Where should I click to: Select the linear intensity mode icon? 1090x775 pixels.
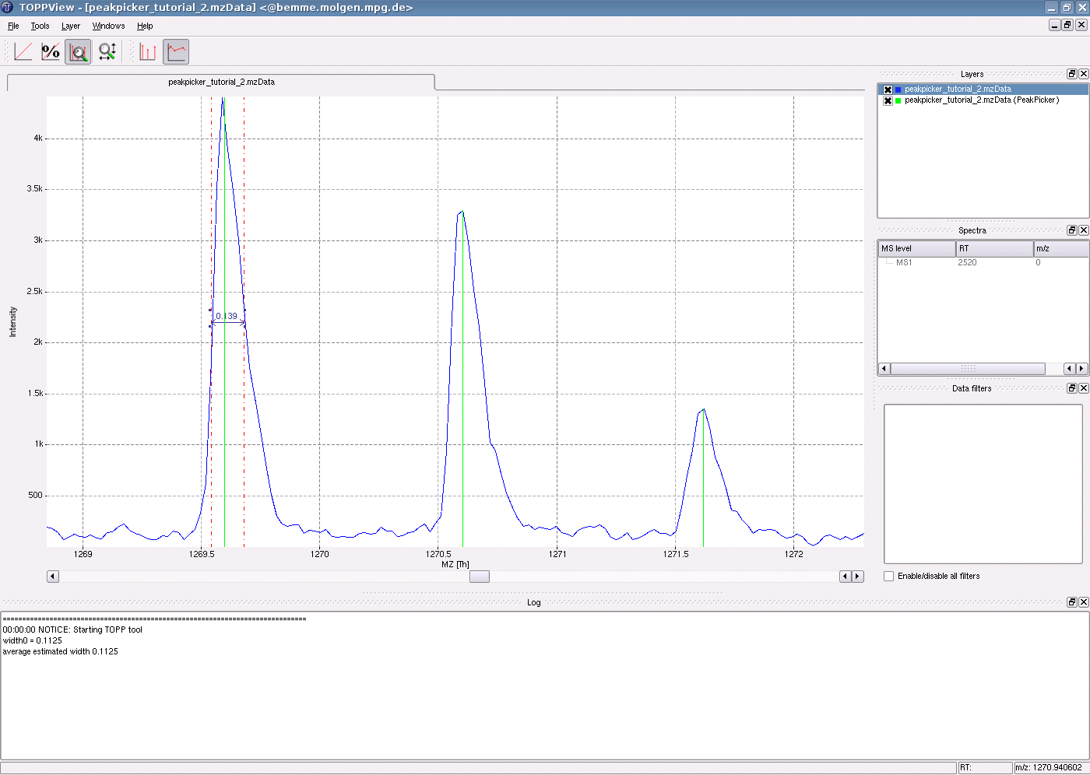[x=23, y=52]
